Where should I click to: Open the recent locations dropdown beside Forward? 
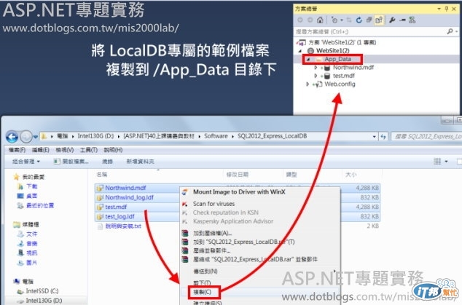tap(36, 137)
